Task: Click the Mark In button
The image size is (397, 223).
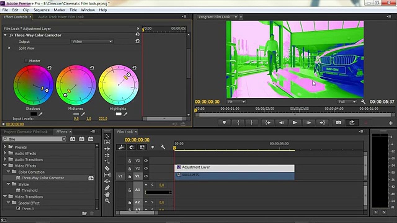Action: pos(238,123)
